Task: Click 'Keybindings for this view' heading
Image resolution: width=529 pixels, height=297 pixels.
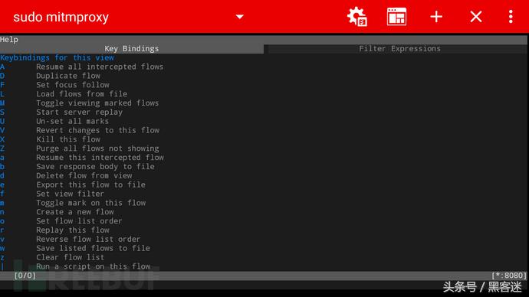Action: tap(57, 58)
